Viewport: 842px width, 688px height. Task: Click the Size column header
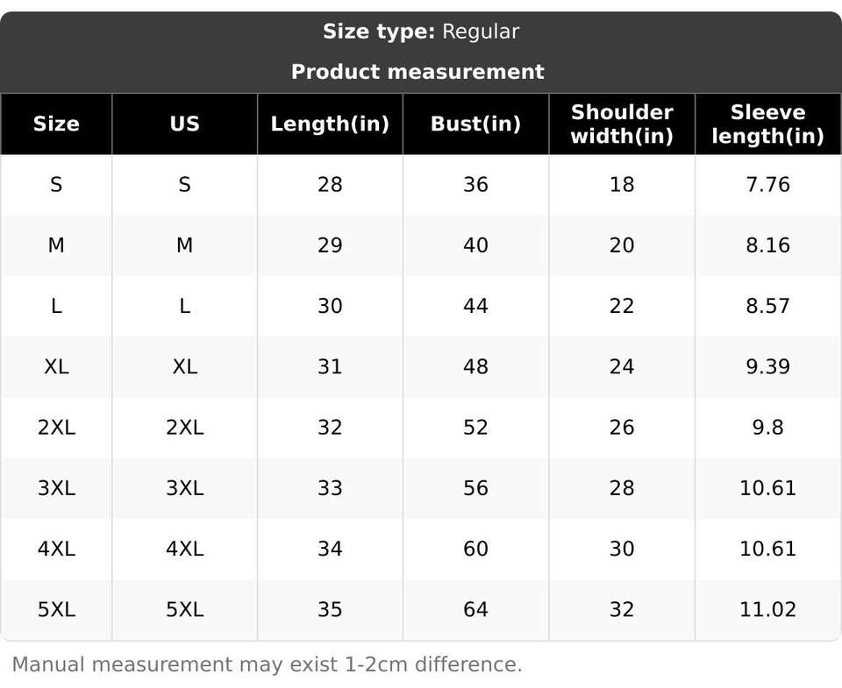click(56, 124)
